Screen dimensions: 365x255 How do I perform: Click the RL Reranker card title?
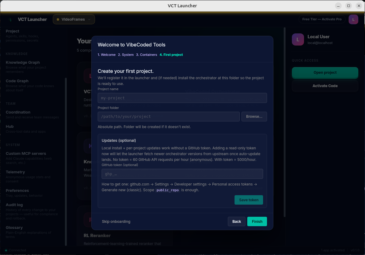(97, 236)
